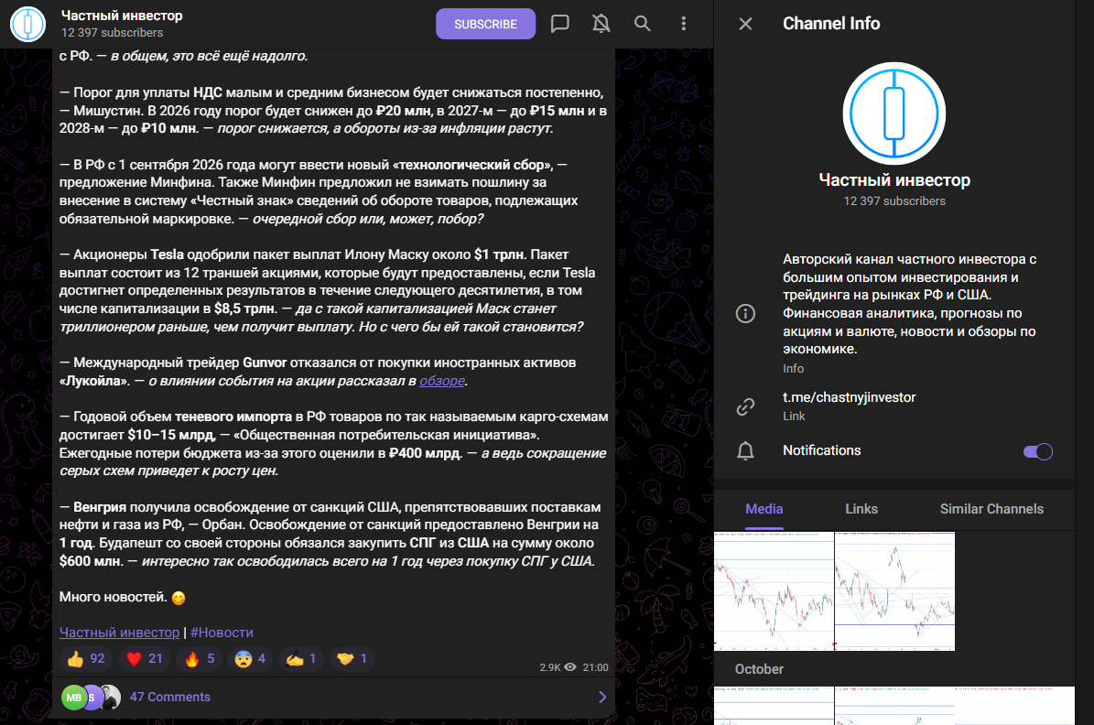This screenshot has width=1094, height=725.
Task: Open the three-dot more options menu
Action: 684,24
